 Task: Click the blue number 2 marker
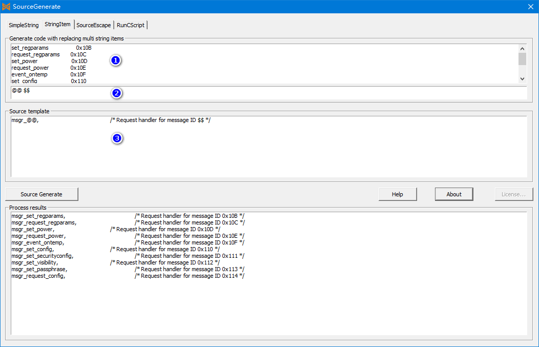click(x=116, y=93)
